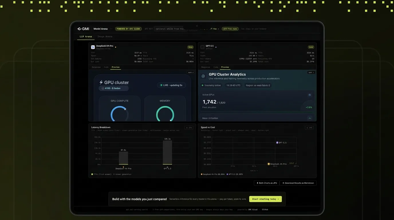
Task: Open the 'open' dropdown in GPT-5.5 preview
Action: click(x=311, y=72)
